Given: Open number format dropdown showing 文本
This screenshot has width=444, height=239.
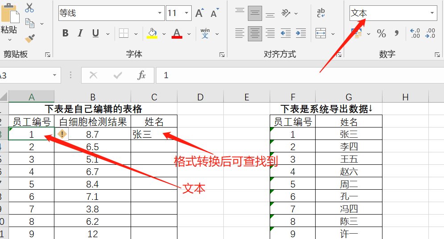Looking at the screenshot, I should 432,13.
